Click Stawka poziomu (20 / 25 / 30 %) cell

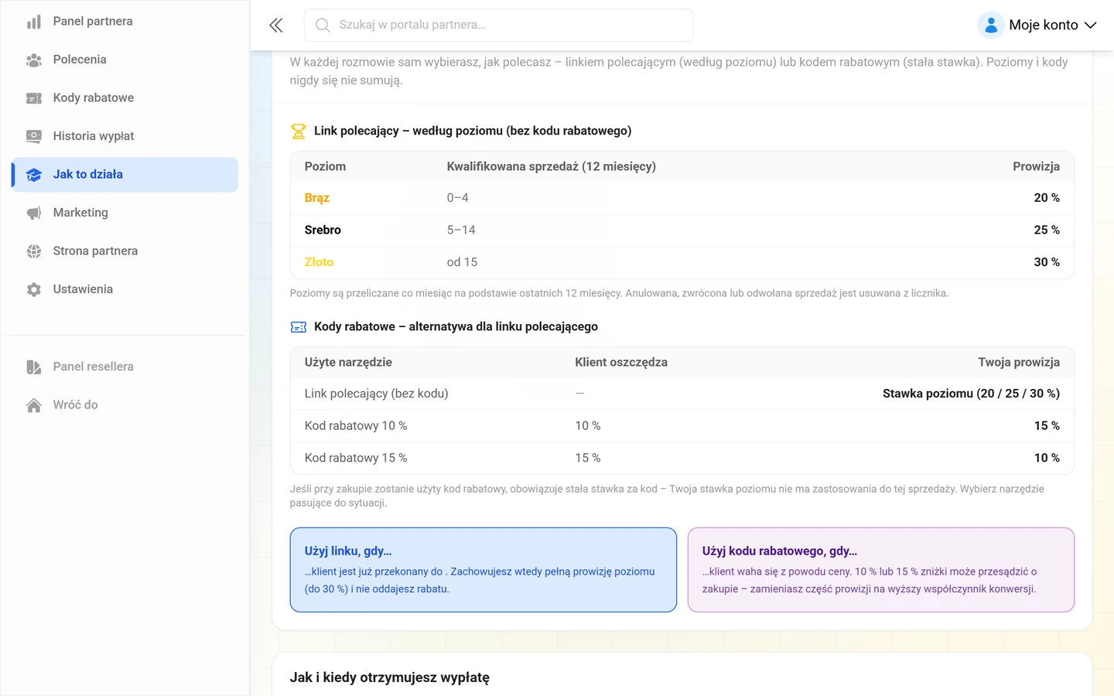971,394
